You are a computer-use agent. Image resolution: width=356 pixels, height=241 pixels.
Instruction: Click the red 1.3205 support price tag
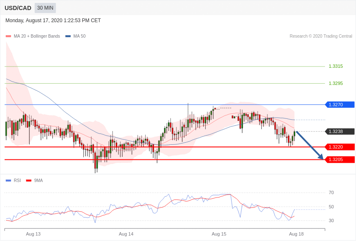point(340,159)
